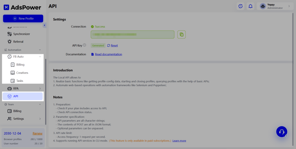296x149 pixels.
Task: Click the API connection address field
Action: (x=132, y=35)
